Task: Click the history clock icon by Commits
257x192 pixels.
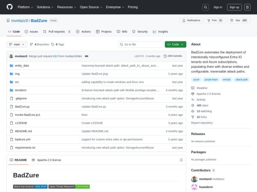Action: 165,56
